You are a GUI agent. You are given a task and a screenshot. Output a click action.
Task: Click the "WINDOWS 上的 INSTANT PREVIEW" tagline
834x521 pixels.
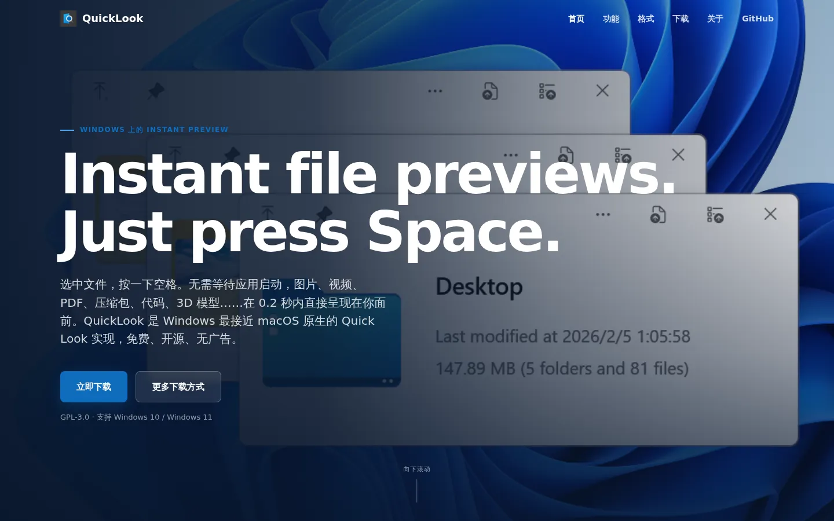coord(154,130)
